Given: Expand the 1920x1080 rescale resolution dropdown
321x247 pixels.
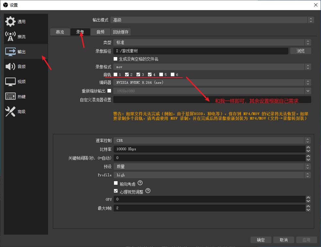Looking at the screenshot, I should (x=212, y=91).
